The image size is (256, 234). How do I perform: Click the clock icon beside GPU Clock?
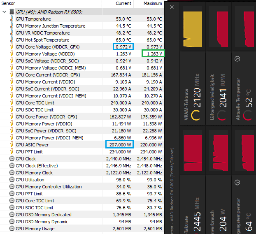click(12, 159)
